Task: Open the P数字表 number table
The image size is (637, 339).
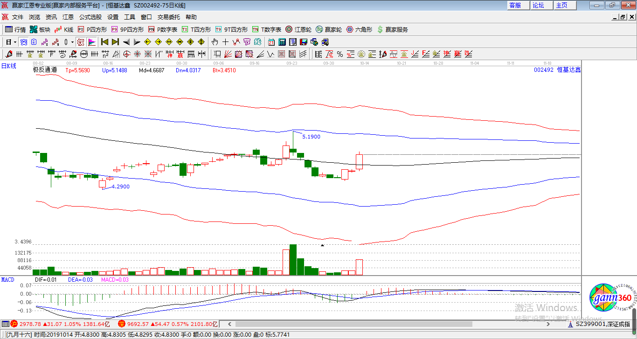Action: click(x=163, y=29)
